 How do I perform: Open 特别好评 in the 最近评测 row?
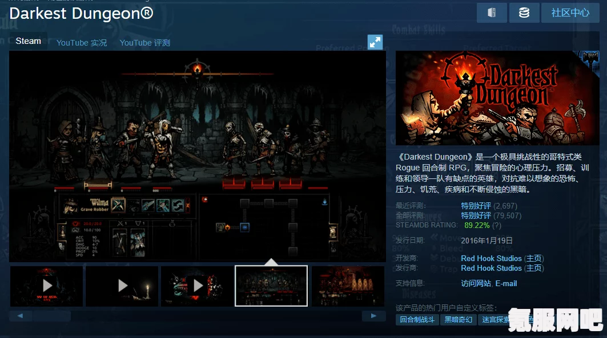coord(476,206)
